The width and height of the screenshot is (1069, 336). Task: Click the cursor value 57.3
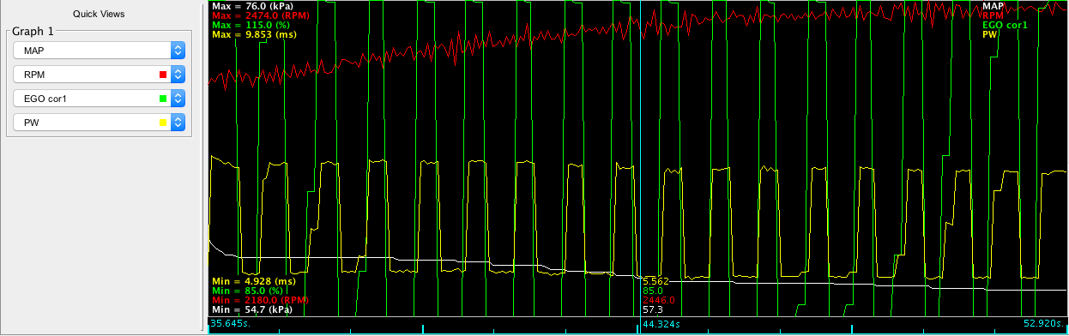pos(653,309)
